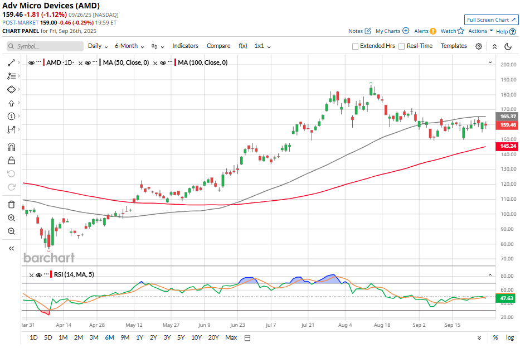
Task: Add to watchlist with star icon
Action: (x=460, y=31)
